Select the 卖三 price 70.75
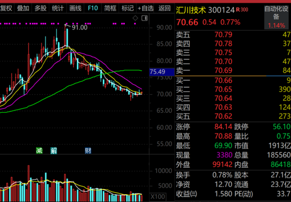The height and width of the screenshot is (202, 291). (x=223, y=53)
